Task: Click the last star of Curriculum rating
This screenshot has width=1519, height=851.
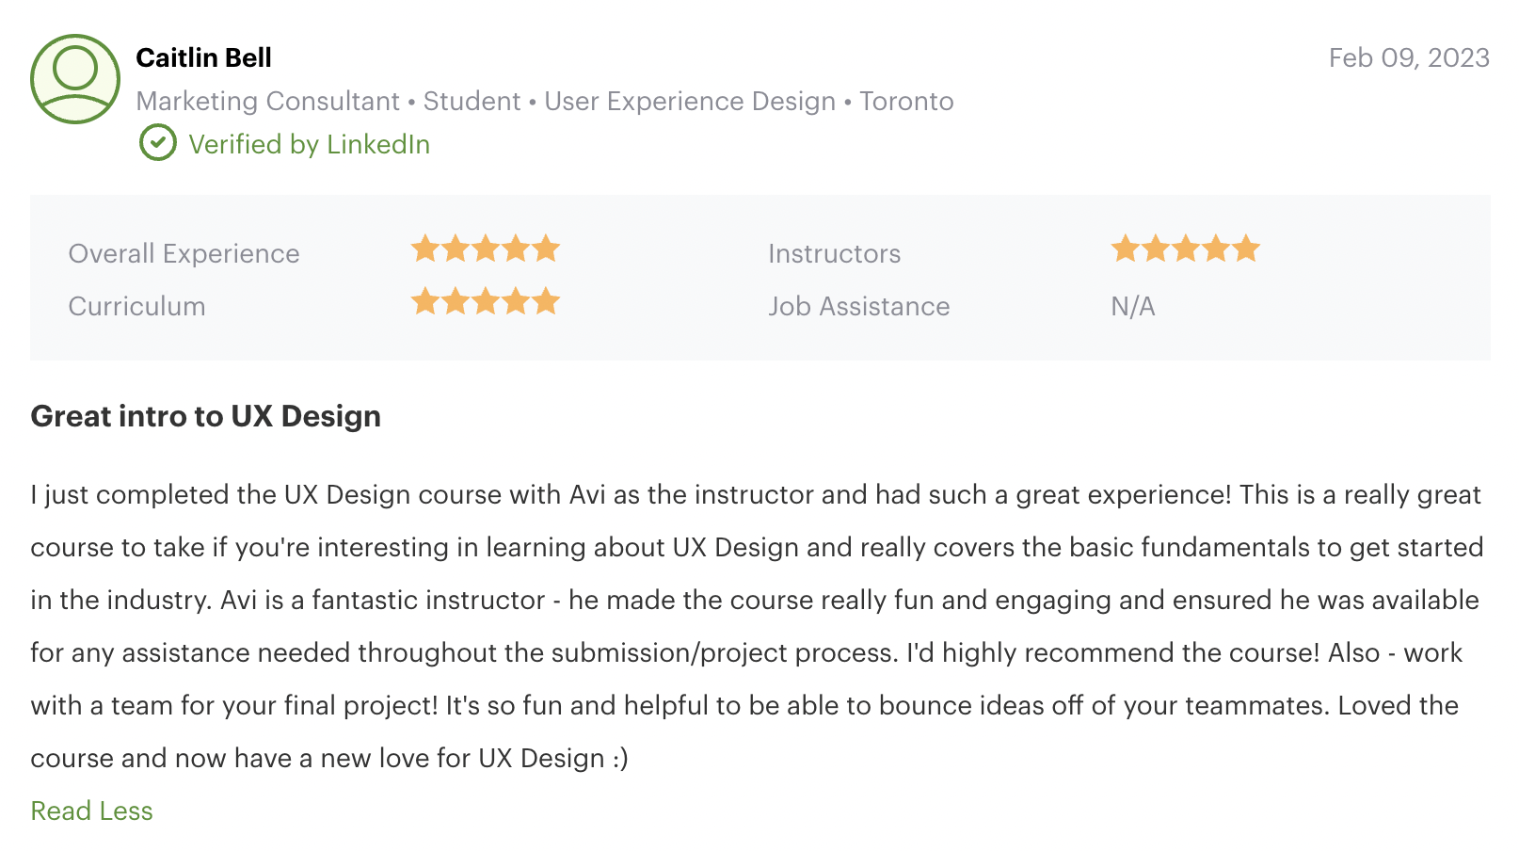Action: 546,302
